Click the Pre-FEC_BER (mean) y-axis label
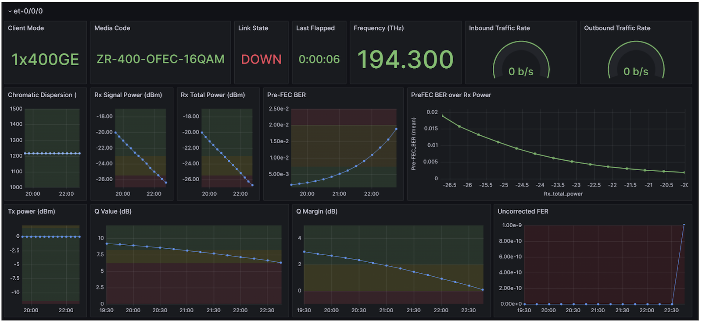This screenshot has width=702, height=324. tap(413, 144)
